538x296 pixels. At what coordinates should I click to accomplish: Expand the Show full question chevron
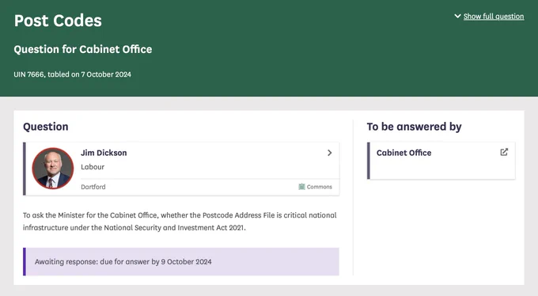coord(457,16)
